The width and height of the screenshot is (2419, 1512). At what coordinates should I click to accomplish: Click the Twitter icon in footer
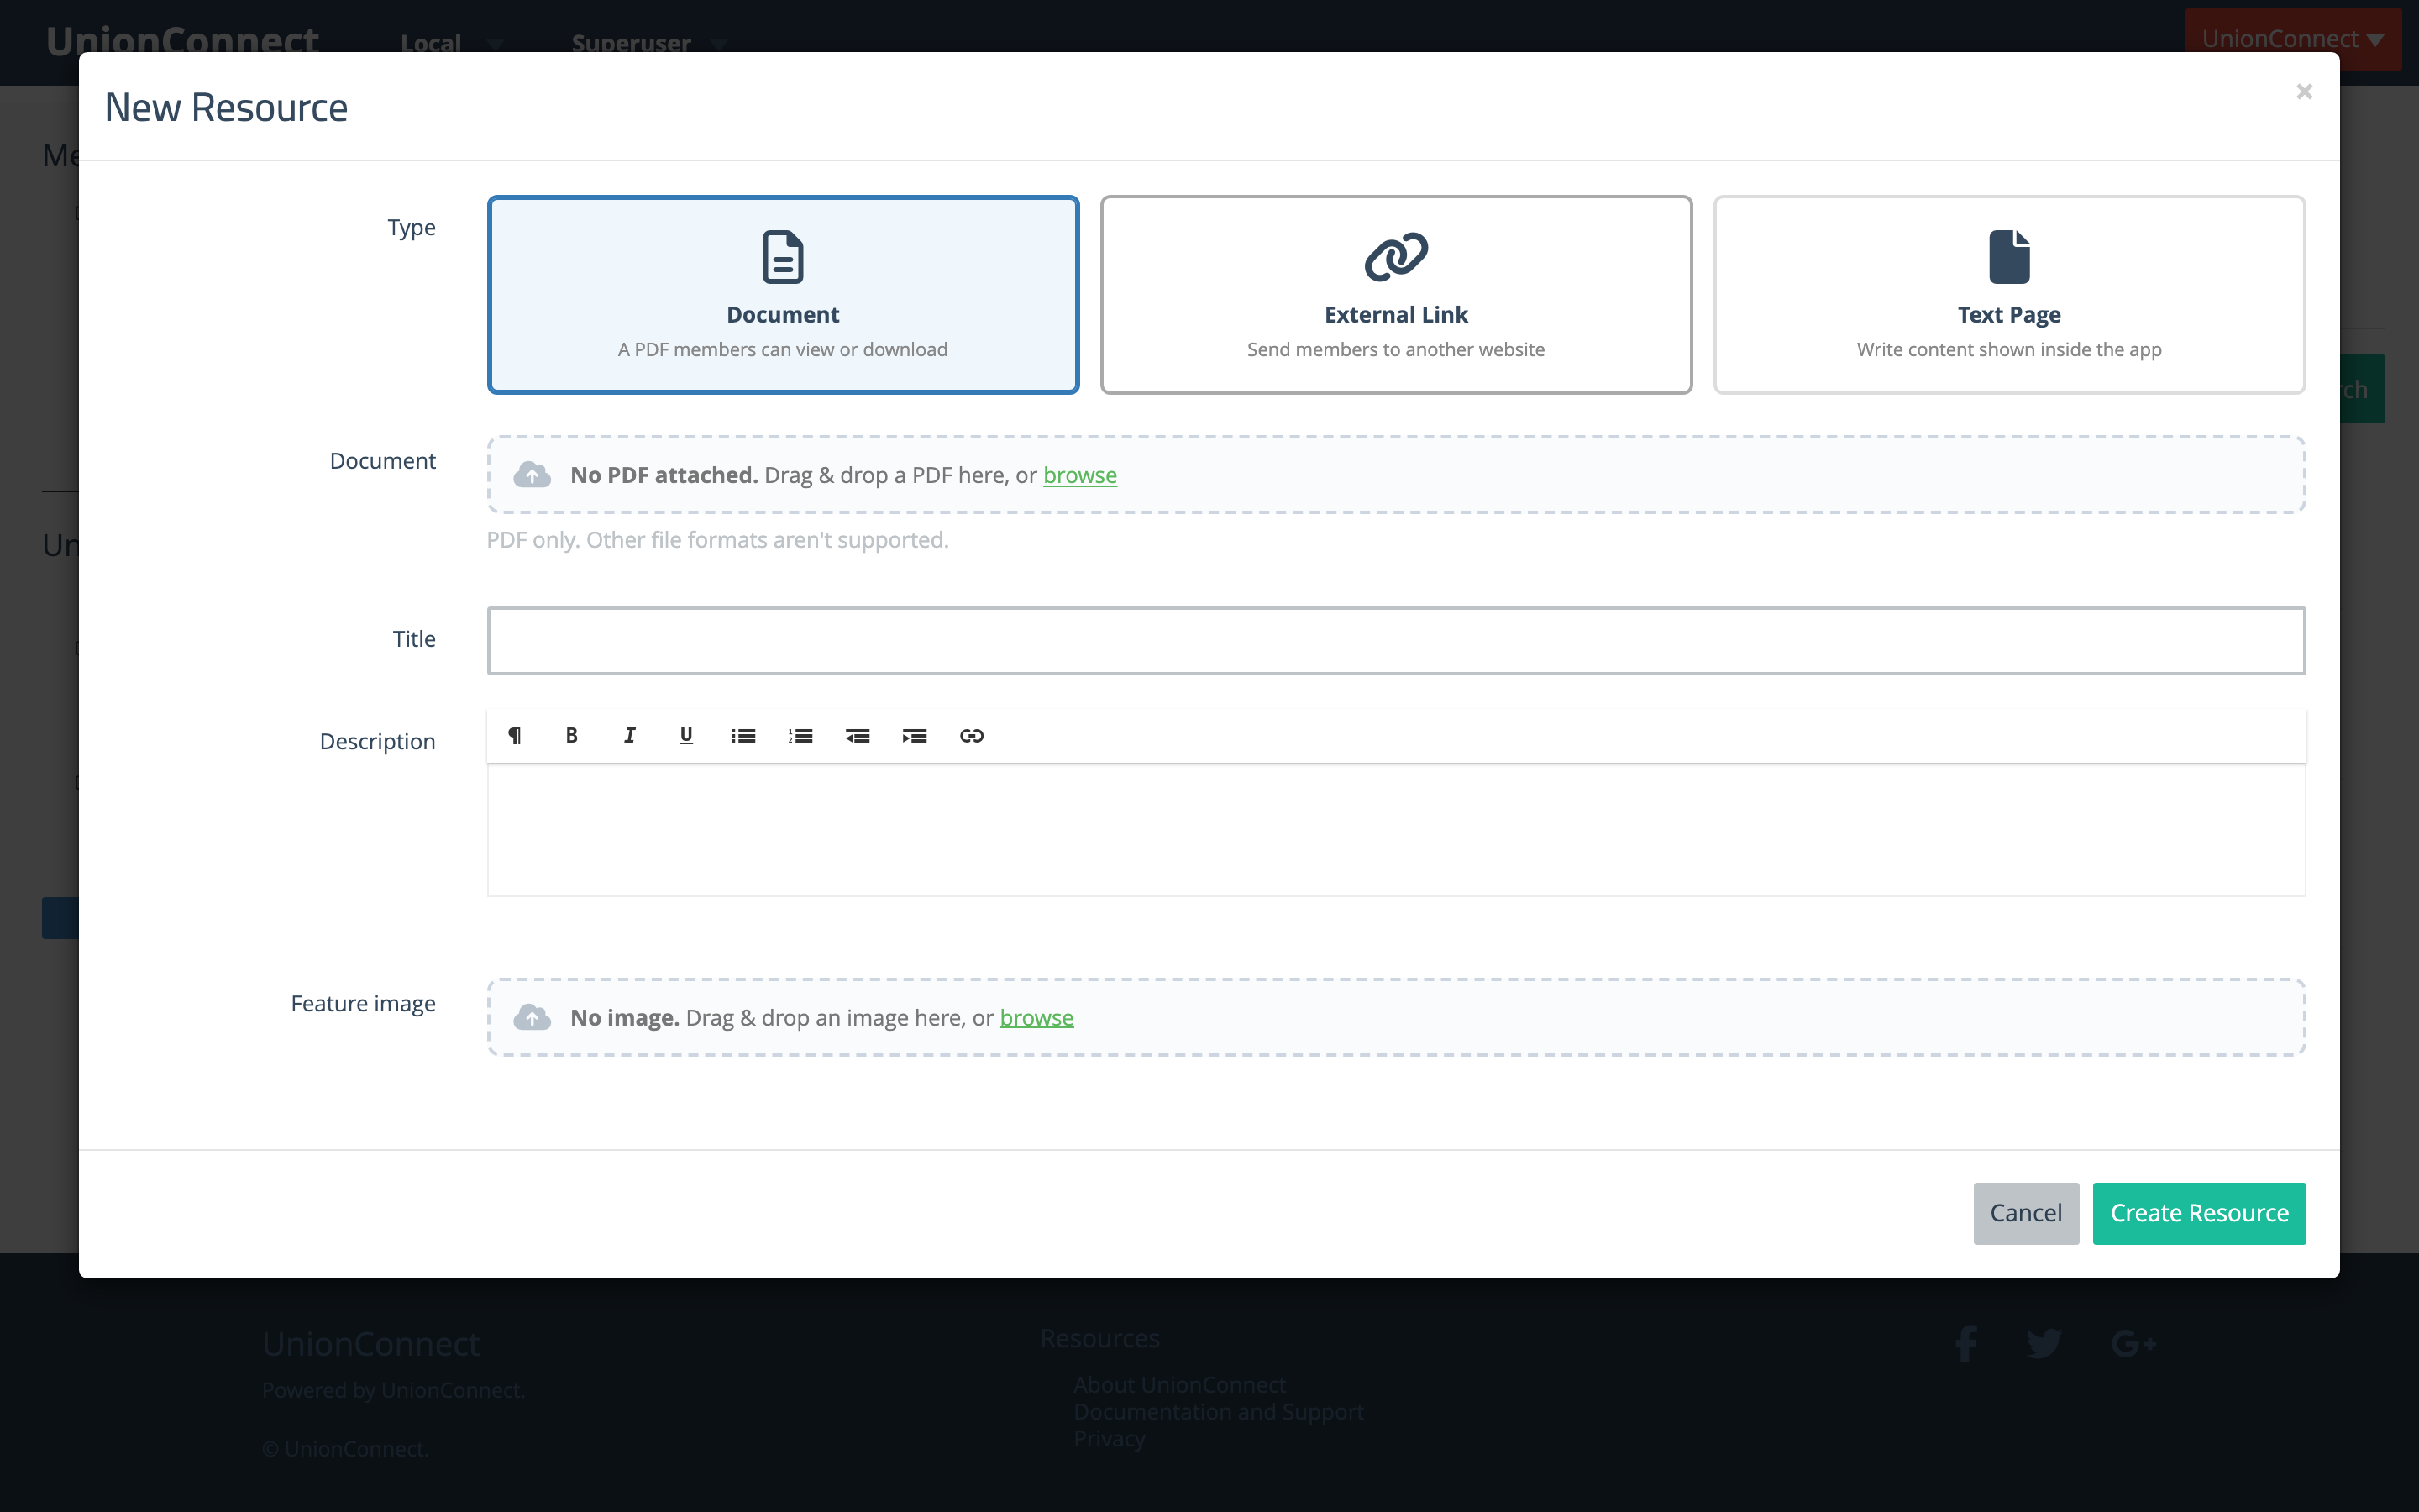[2044, 1343]
